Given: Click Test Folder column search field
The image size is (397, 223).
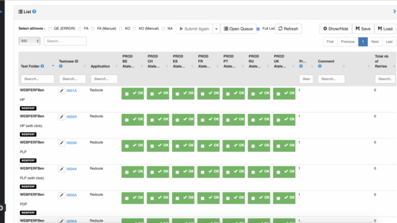Looking at the screenshot, I should click(37, 79).
